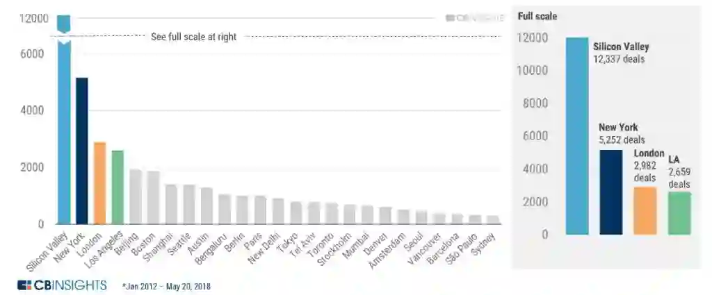Click the Jan 2012 – May 20, 2018 footnote
Screen dimensions: 712x295
click(x=166, y=286)
